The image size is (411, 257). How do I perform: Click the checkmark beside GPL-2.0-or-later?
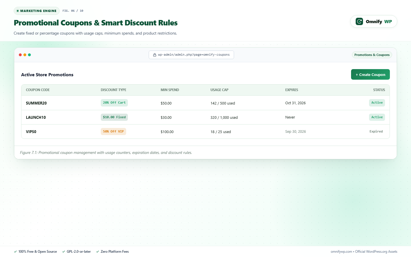pos(64,252)
